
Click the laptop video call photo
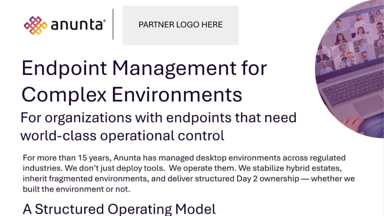point(349,69)
